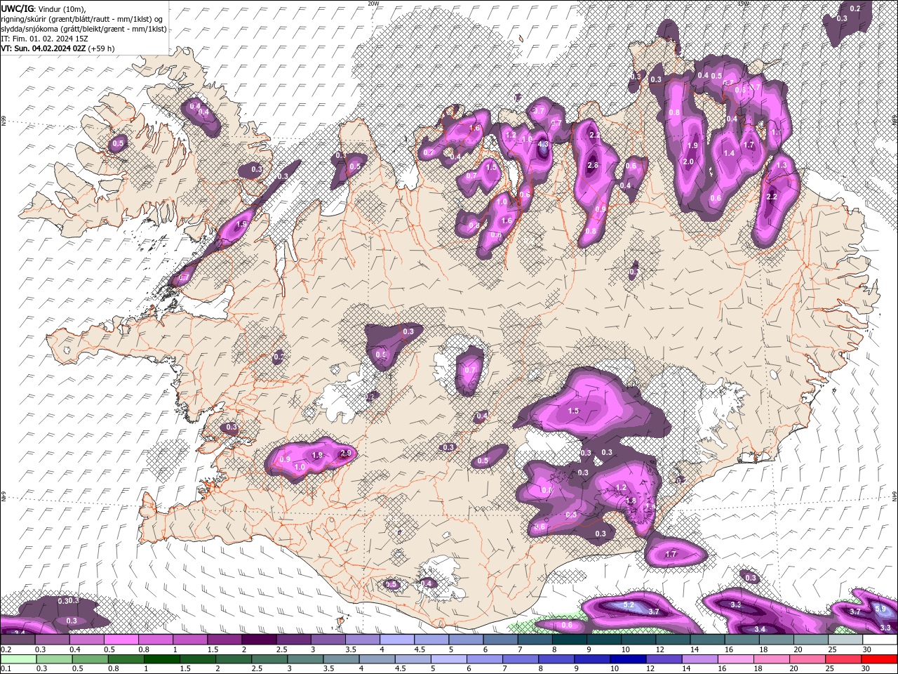Click the '(+59 h)' forecast offset text
This screenshot has width=898, height=674.
(x=102, y=48)
